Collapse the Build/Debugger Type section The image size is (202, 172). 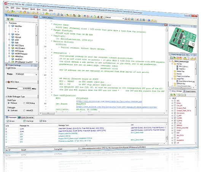point(6,96)
